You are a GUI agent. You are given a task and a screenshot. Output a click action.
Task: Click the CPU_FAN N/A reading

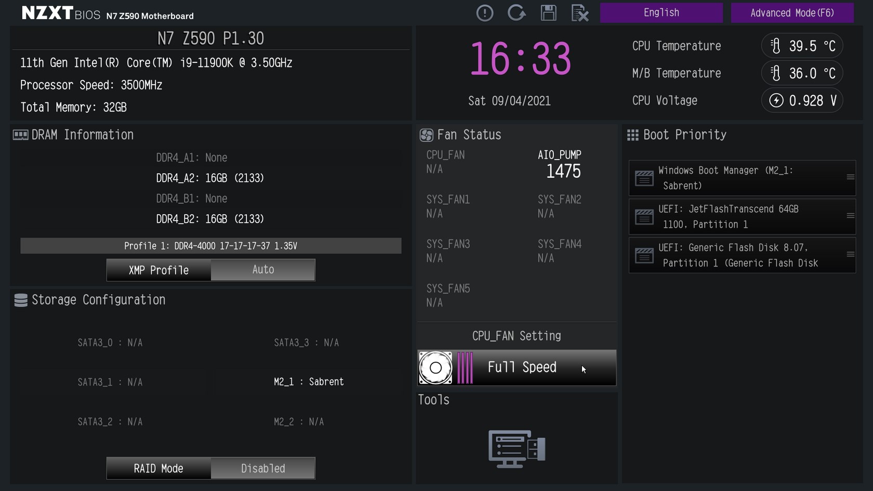[x=445, y=162]
